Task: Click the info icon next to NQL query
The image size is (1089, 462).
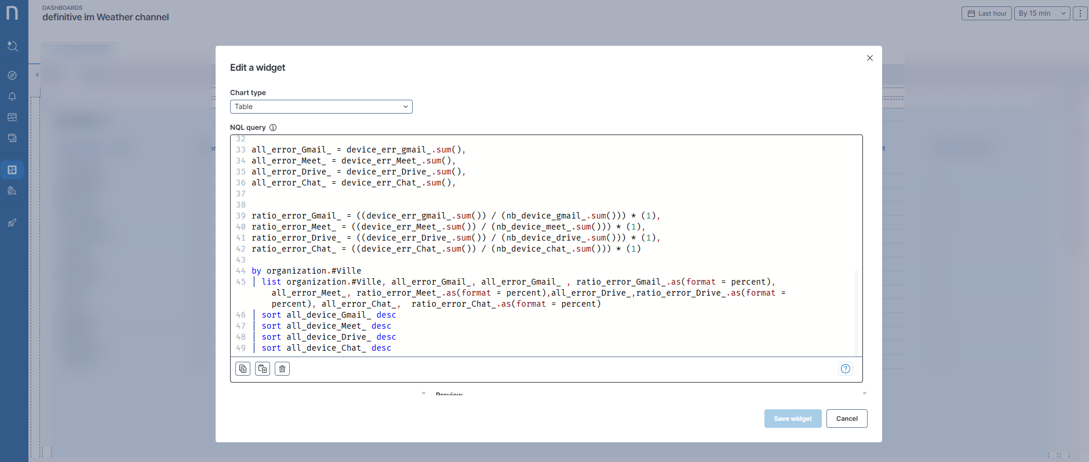Action: (x=273, y=128)
